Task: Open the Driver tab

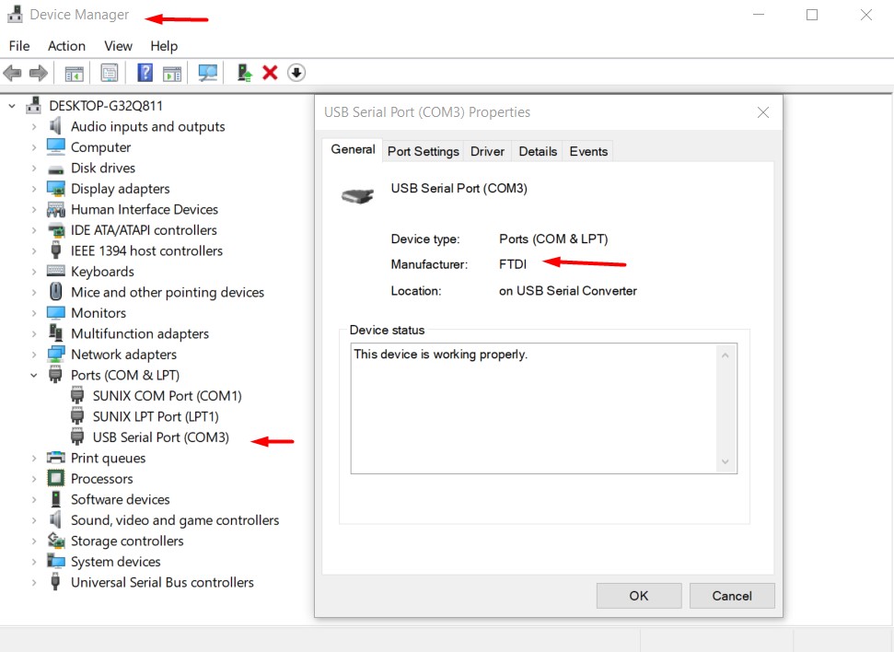Action: [x=487, y=152]
